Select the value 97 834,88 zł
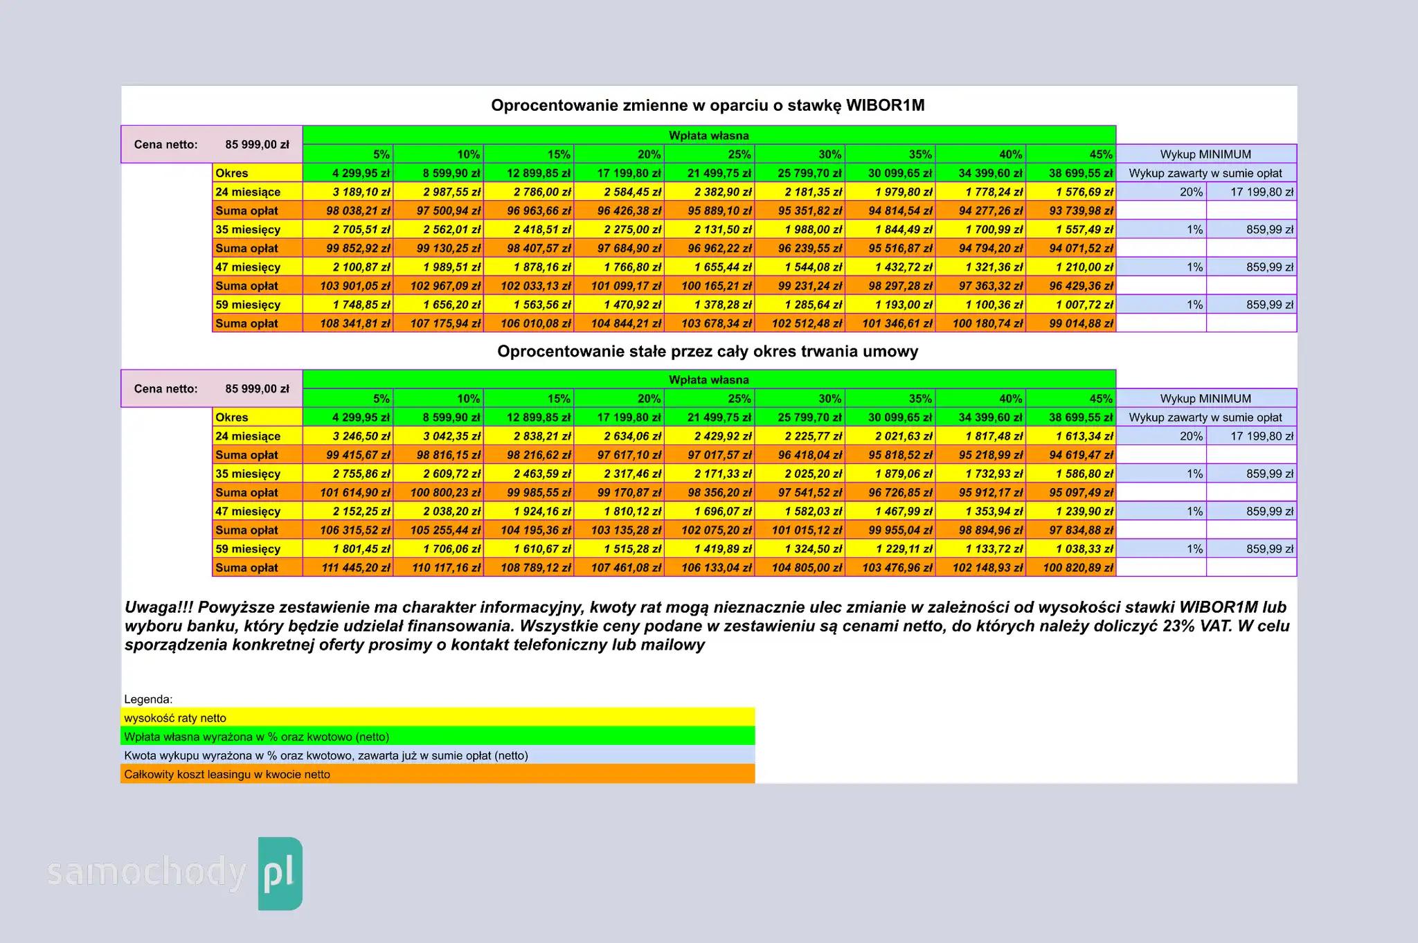Screen dimensions: 1418x943 tap(1071, 530)
